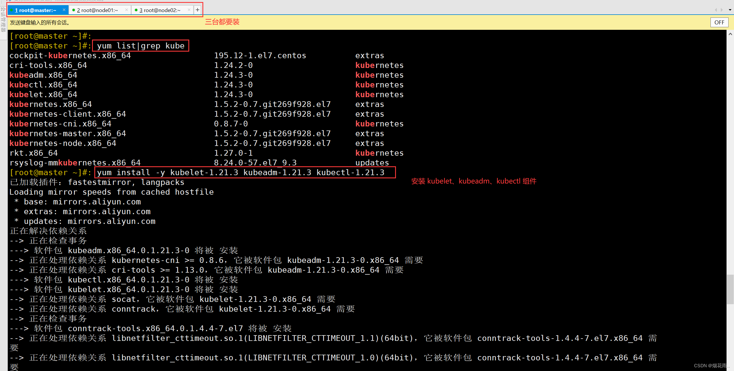734x371 pixels.
Task: Click cri-tools.x86_64 in the package list
Action: click(48, 65)
